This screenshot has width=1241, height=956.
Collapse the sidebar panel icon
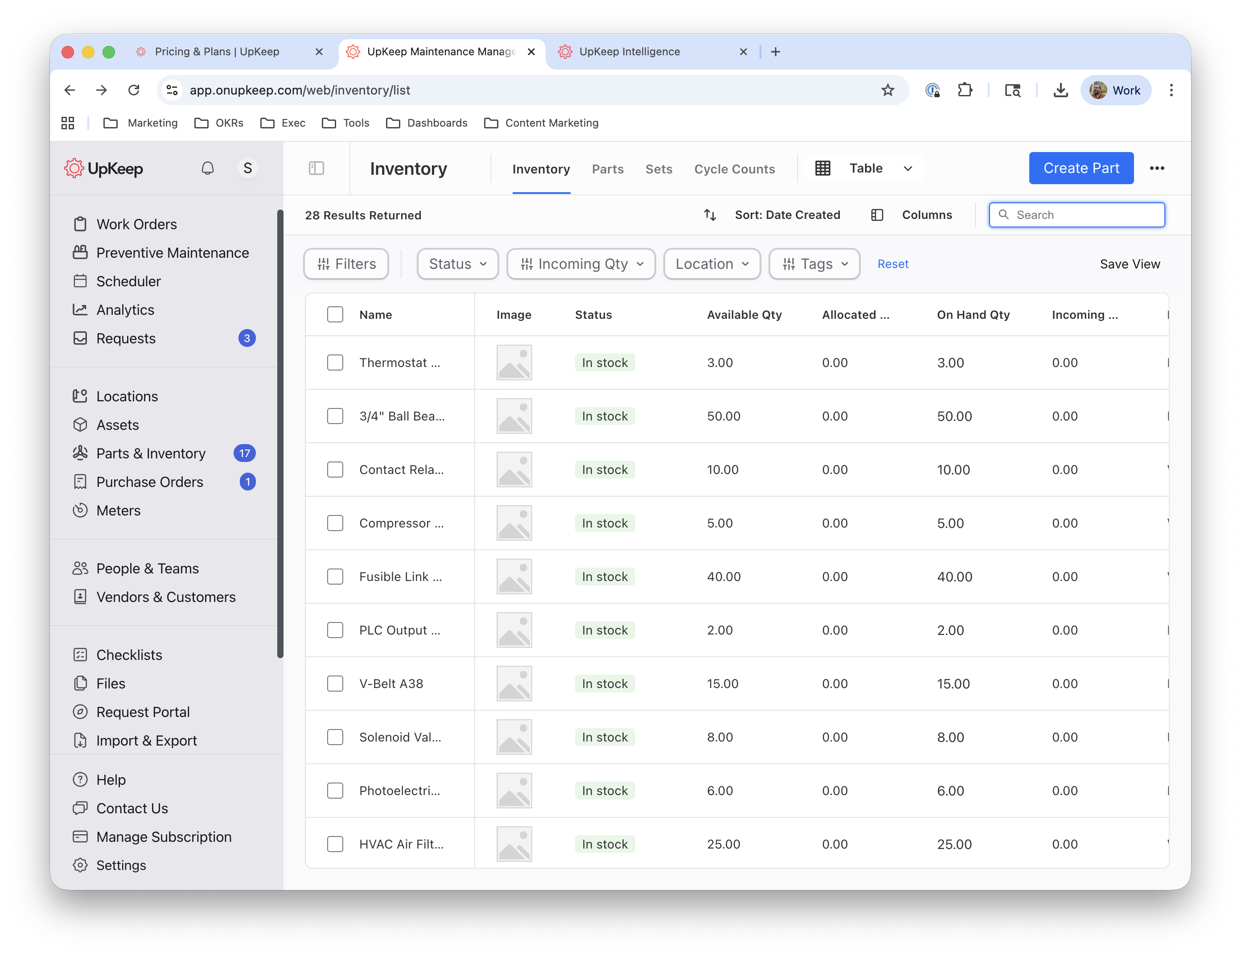pyautogui.click(x=316, y=168)
